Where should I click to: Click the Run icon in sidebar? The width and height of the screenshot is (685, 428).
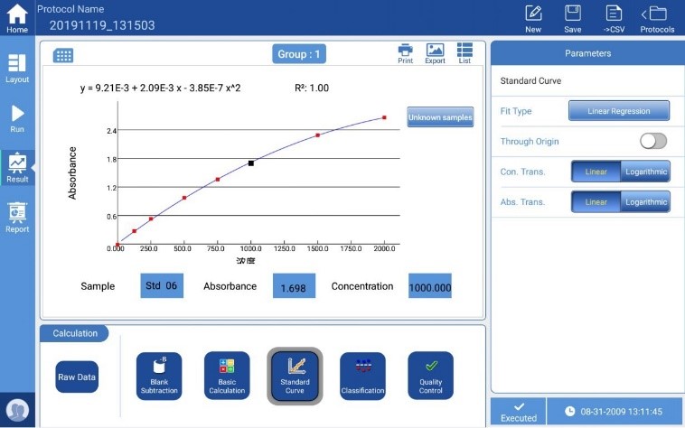tap(17, 118)
